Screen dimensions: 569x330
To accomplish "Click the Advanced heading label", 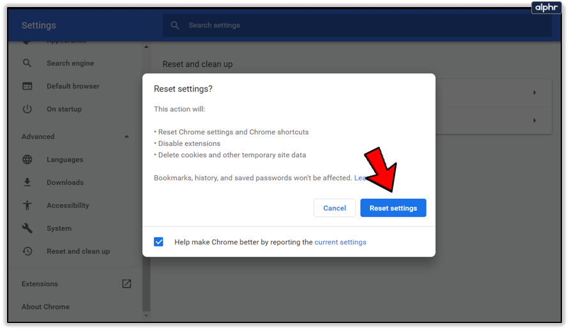I will pos(38,137).
